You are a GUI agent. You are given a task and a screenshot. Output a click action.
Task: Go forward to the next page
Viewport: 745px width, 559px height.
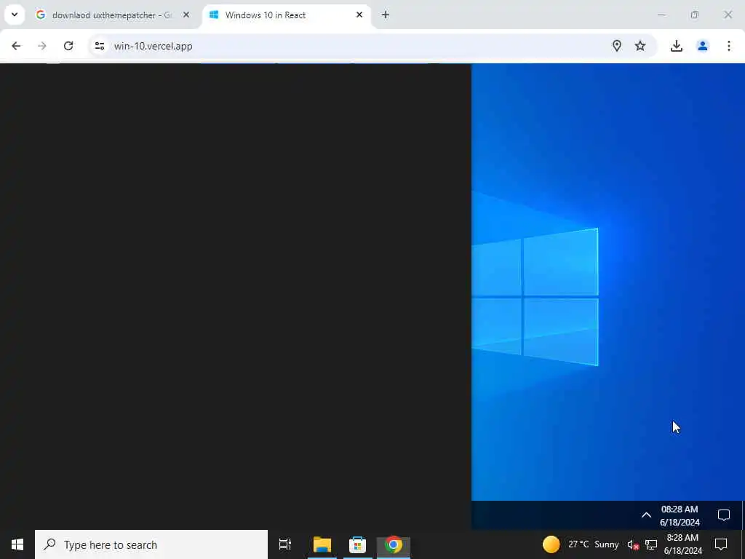pyautogui.click(x=42, y=46)
